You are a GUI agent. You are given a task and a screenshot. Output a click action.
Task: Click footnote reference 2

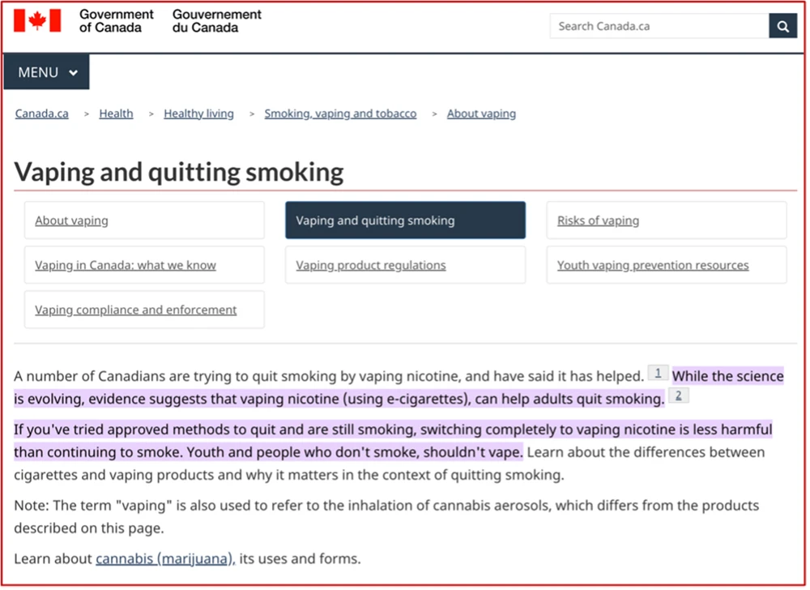click(679, 395)
